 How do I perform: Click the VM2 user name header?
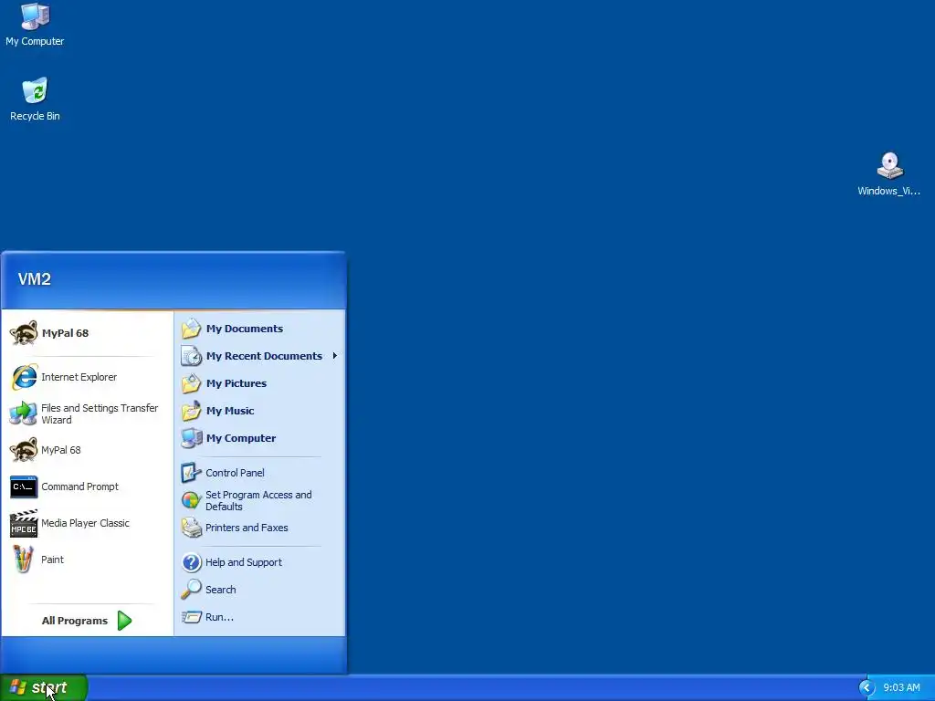(35, 279)
